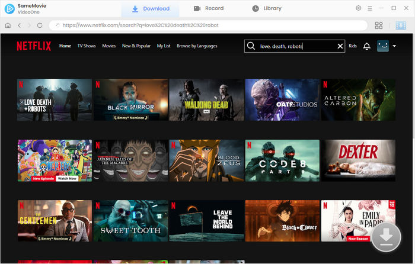Image resolution: width=415 pixels, height=264 pixels.
Task: Open Blood of Zeus thumbnail
Action: (206, 160)
